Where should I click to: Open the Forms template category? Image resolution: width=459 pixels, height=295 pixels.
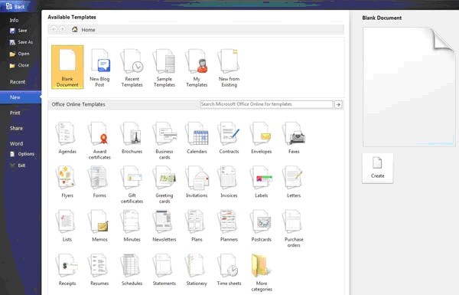tap(99, 182)
